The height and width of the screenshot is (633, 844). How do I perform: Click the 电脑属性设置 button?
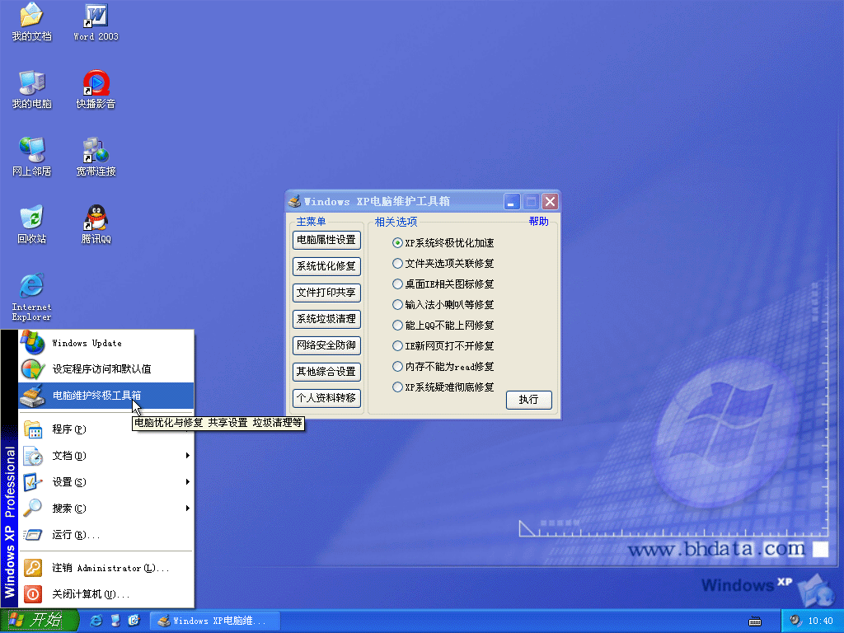326,240
